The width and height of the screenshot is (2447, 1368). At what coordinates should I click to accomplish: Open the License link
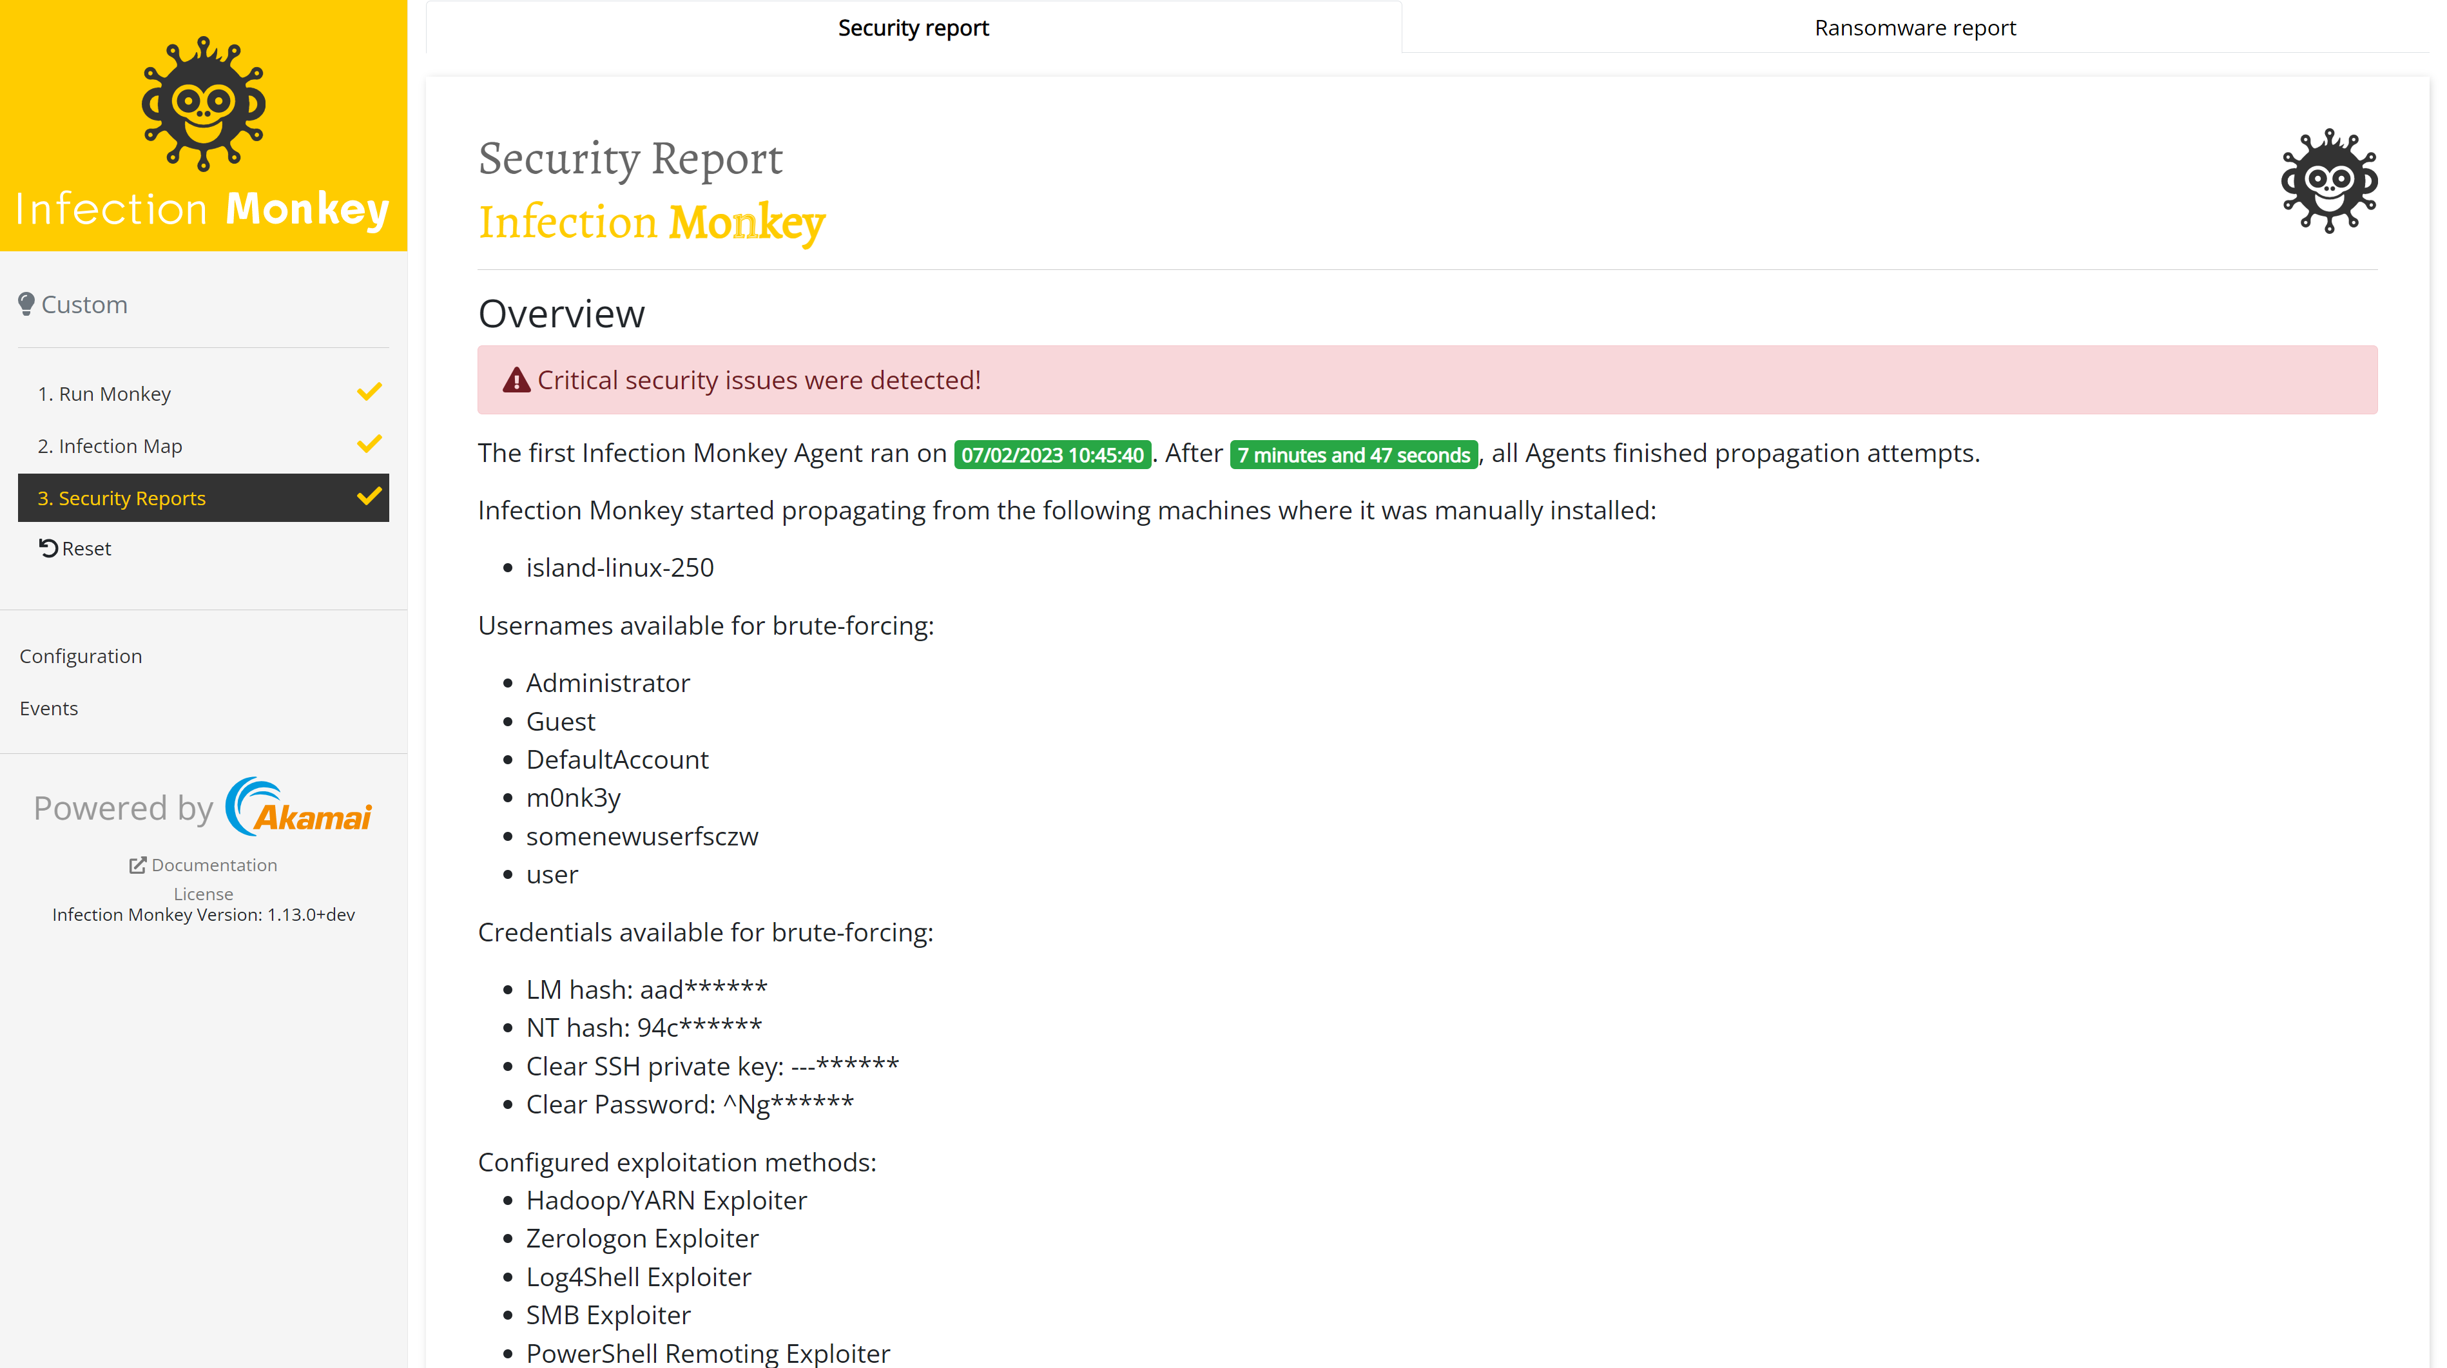[x=203, y=893]
